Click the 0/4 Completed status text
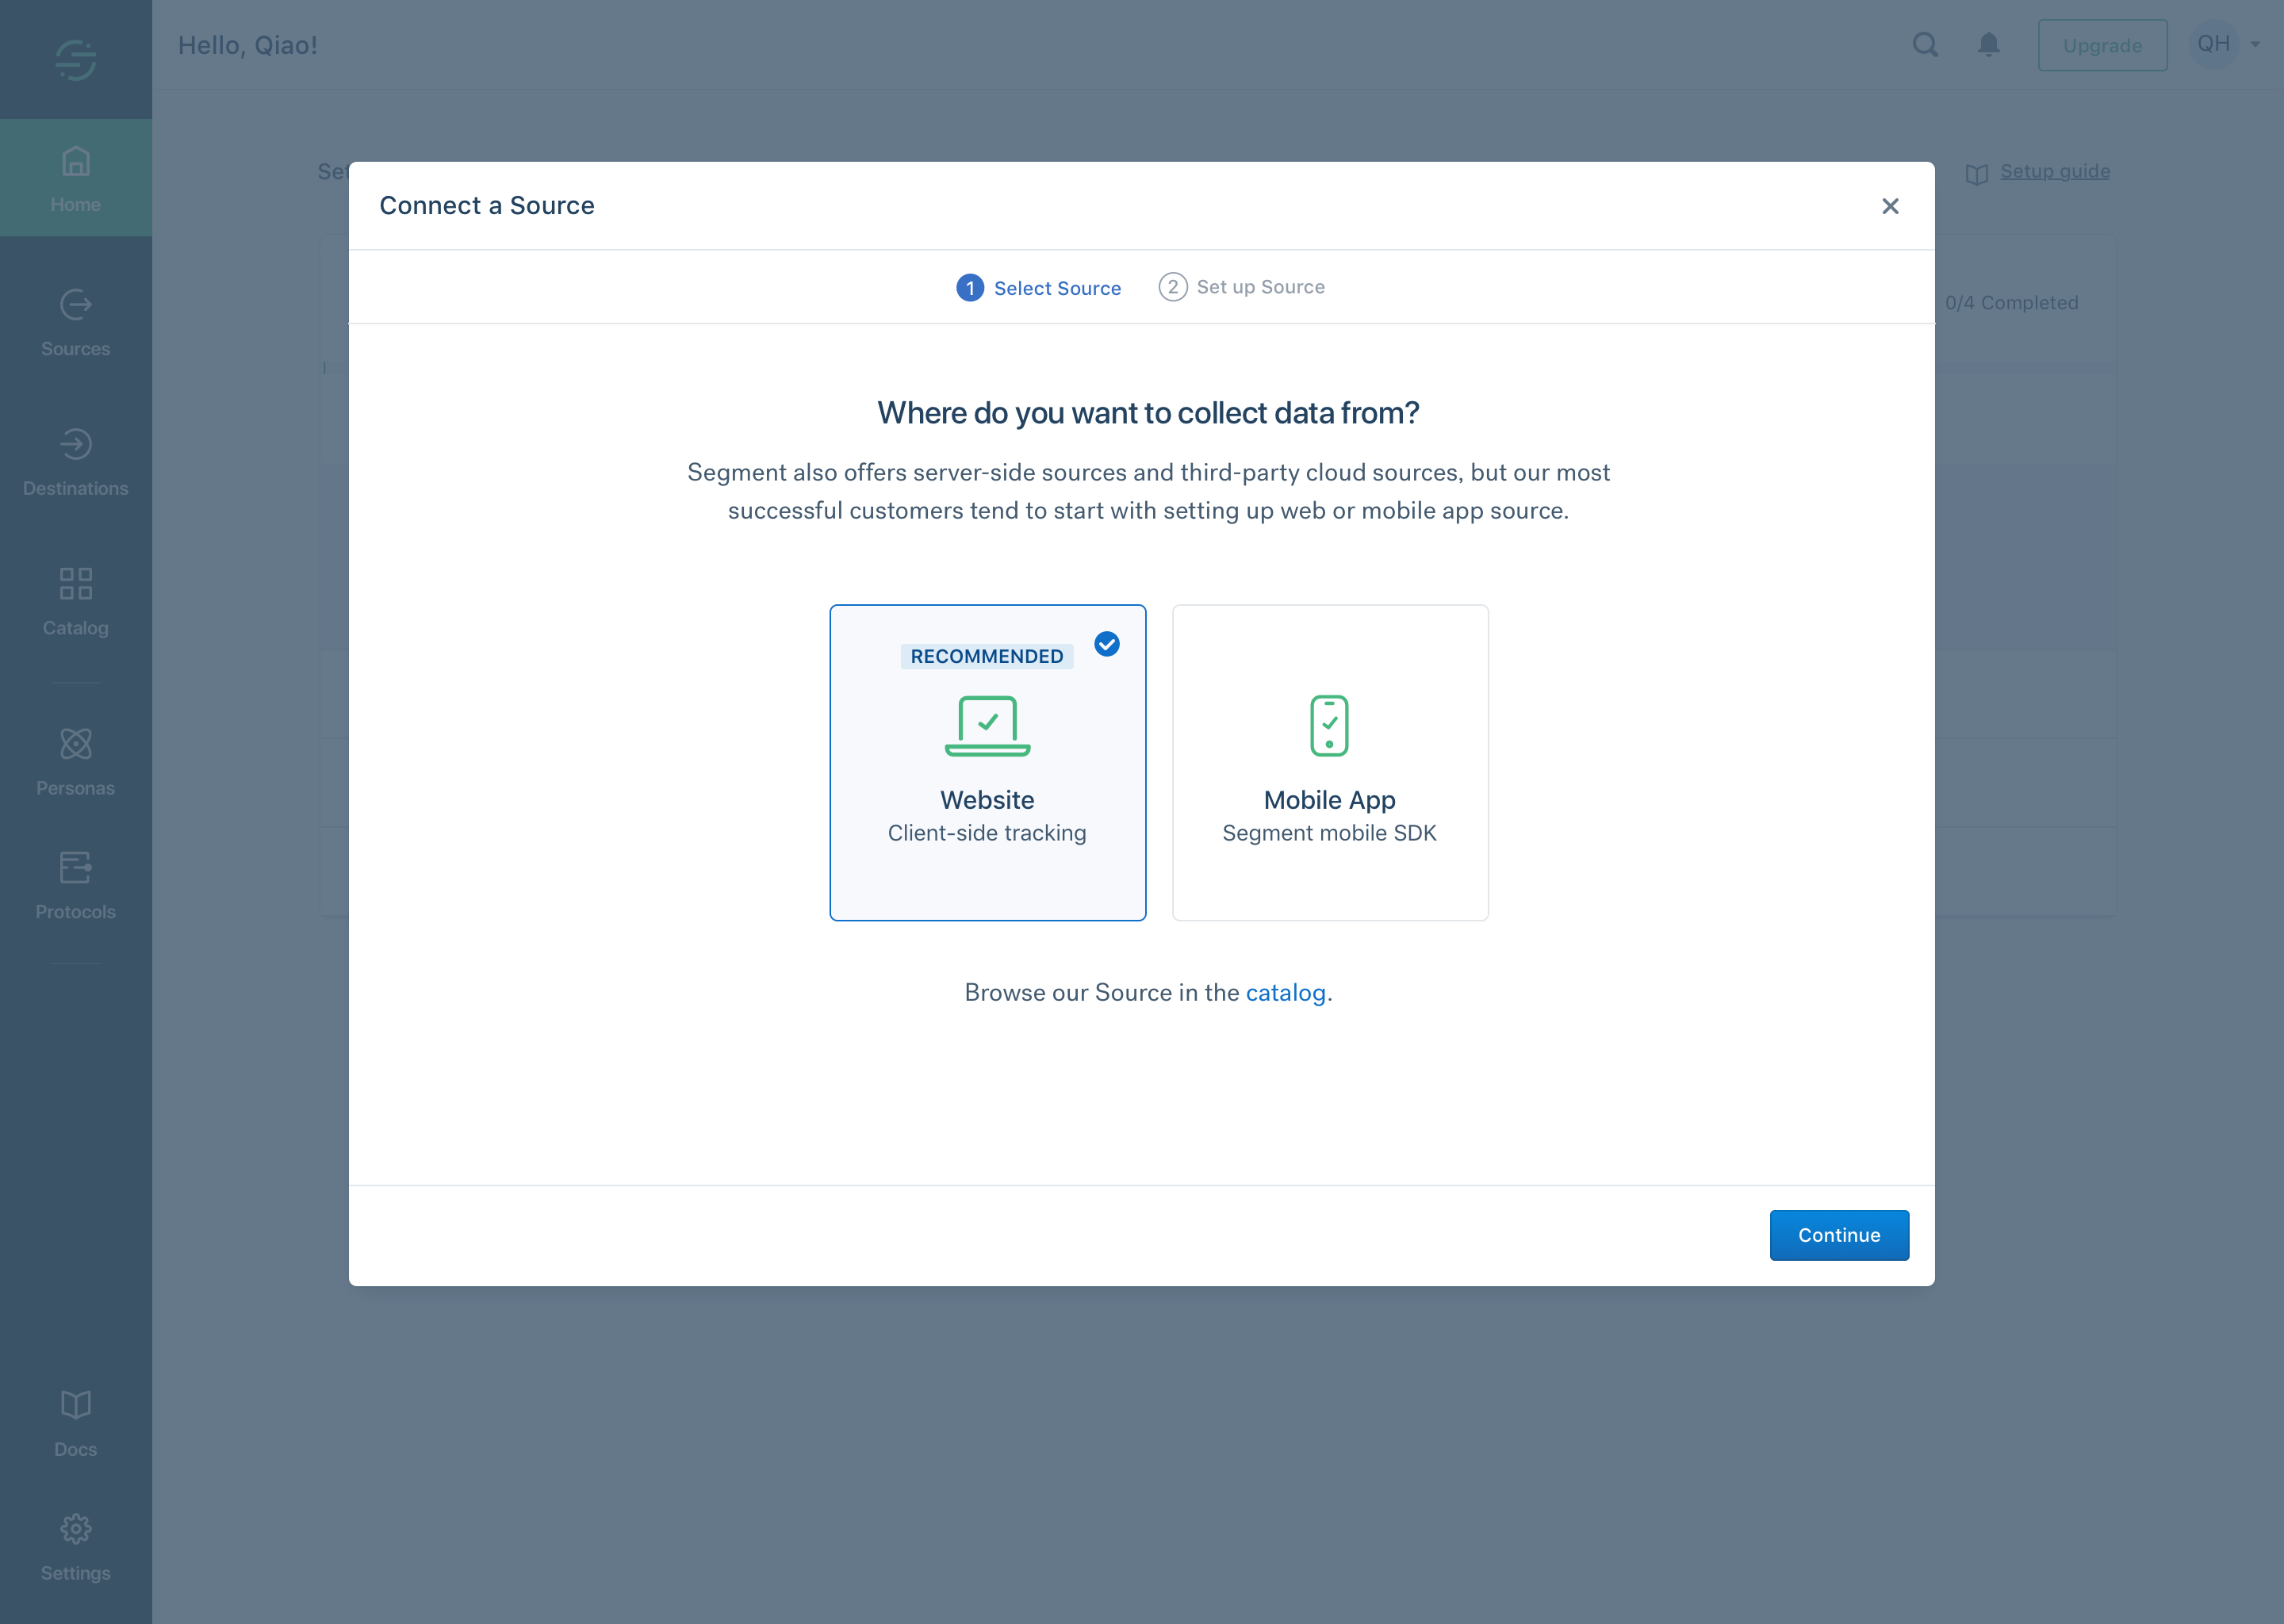This screenshot has height=1624, width=2284. pyautogui.click(x=2011, y=302)
